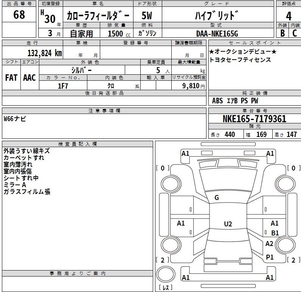Select car name カローラフィールダー
This screenshot has height=292, width=301.
(98, 15)
